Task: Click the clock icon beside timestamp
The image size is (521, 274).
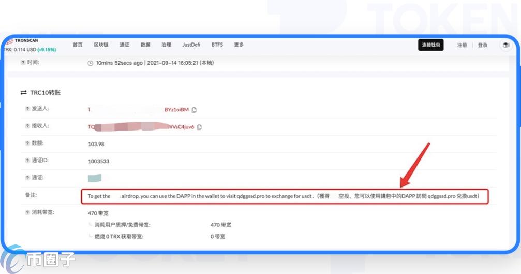Action: coord(91,63)
